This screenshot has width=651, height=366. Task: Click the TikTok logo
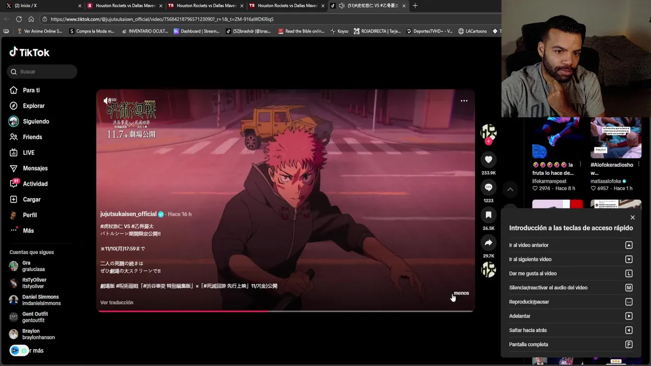(29, 52)
